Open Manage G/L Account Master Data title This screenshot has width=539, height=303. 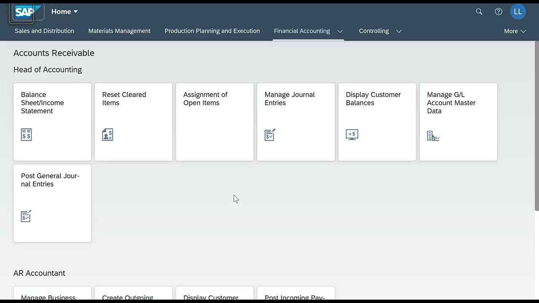(x=451, y=103)
